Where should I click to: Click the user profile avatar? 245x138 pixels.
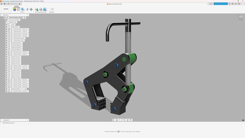[x=243, y=4]
